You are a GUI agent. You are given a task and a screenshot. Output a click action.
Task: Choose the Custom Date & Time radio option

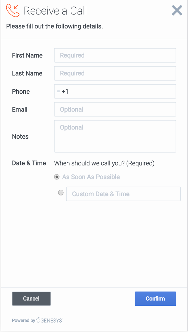(60, 192)
